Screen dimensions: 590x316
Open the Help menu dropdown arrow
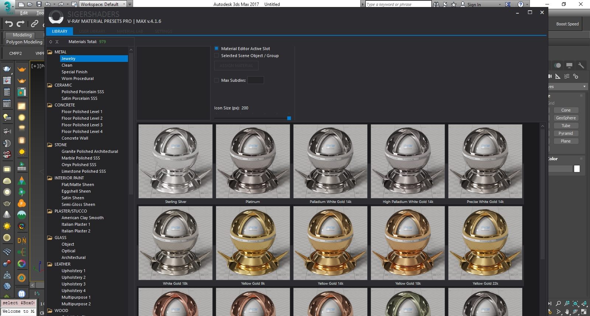(527, 4)
